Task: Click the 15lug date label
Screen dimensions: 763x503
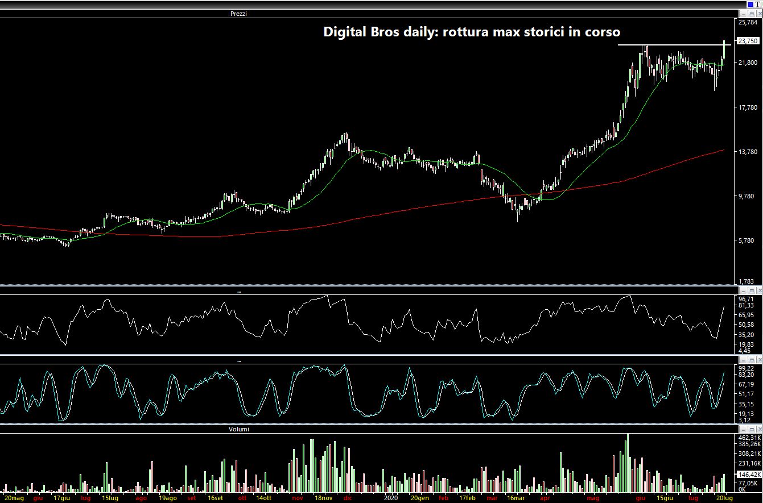Action: pos(110,498)
